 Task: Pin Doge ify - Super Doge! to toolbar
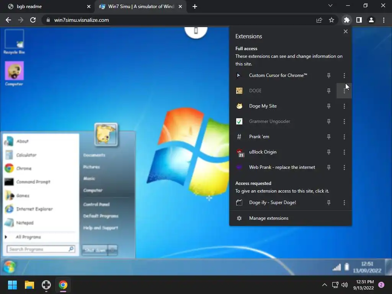pyautogui.click(x=329, y=203)
